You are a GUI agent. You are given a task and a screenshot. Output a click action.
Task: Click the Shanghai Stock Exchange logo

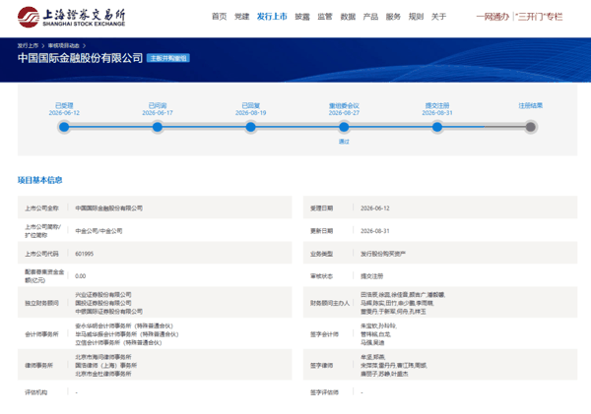pyautogui.click(x=71, y=17)
